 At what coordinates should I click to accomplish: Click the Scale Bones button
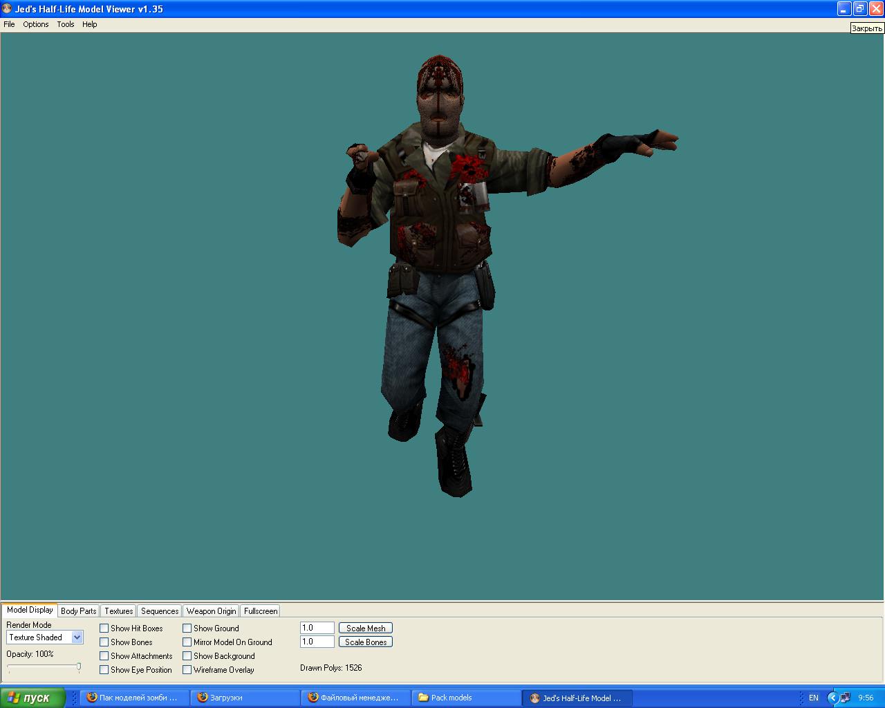[x=366, y=642]
